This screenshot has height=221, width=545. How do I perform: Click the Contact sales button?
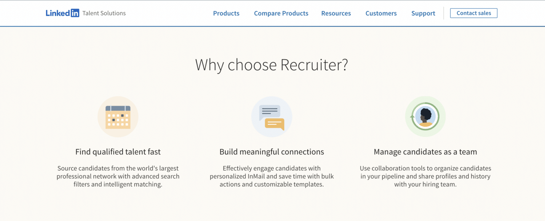(x=473, y=13)
